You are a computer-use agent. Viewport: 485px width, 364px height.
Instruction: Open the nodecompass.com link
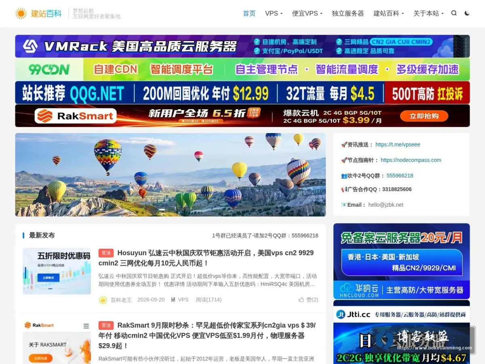tap(411, 160)
